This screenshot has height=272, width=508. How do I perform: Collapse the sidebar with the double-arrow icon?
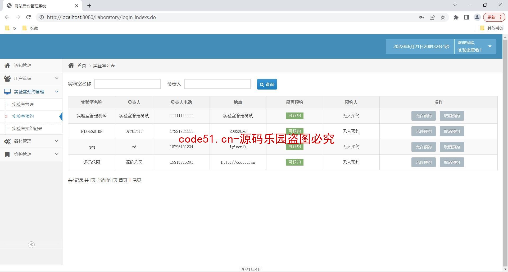pyautogui.click(x=31, y=245)
